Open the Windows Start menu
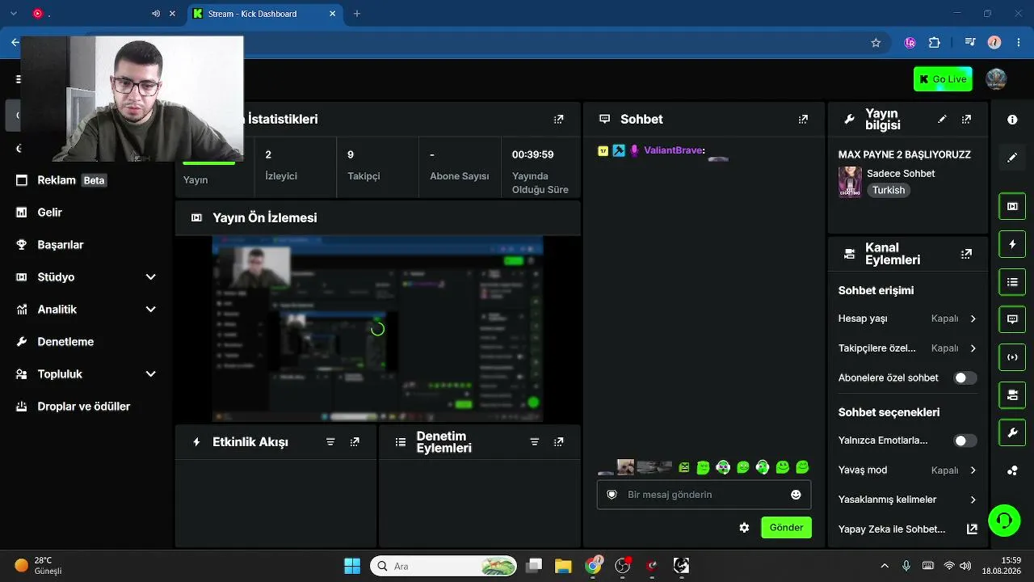Image resolution: width=1034 pixels, height=582 pixels. [x=352, y=566]
